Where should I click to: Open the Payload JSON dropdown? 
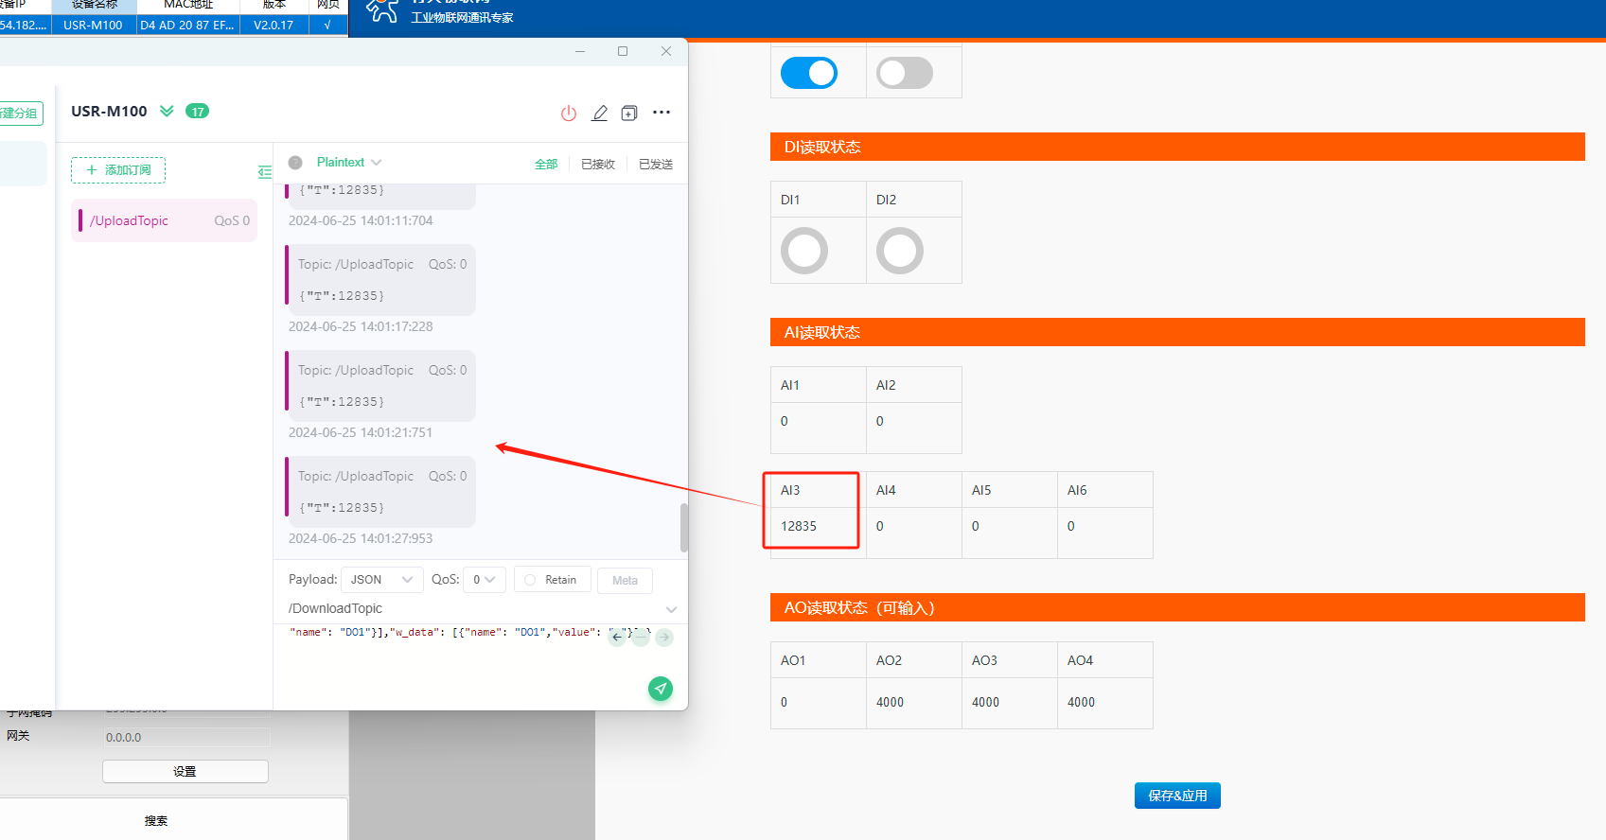tap(381, 580)
